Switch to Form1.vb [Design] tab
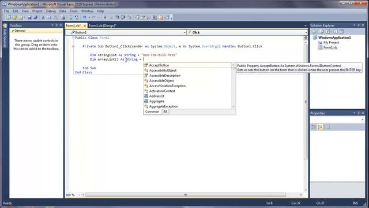This screenshot has height=208, width=369. click(103, 25)
